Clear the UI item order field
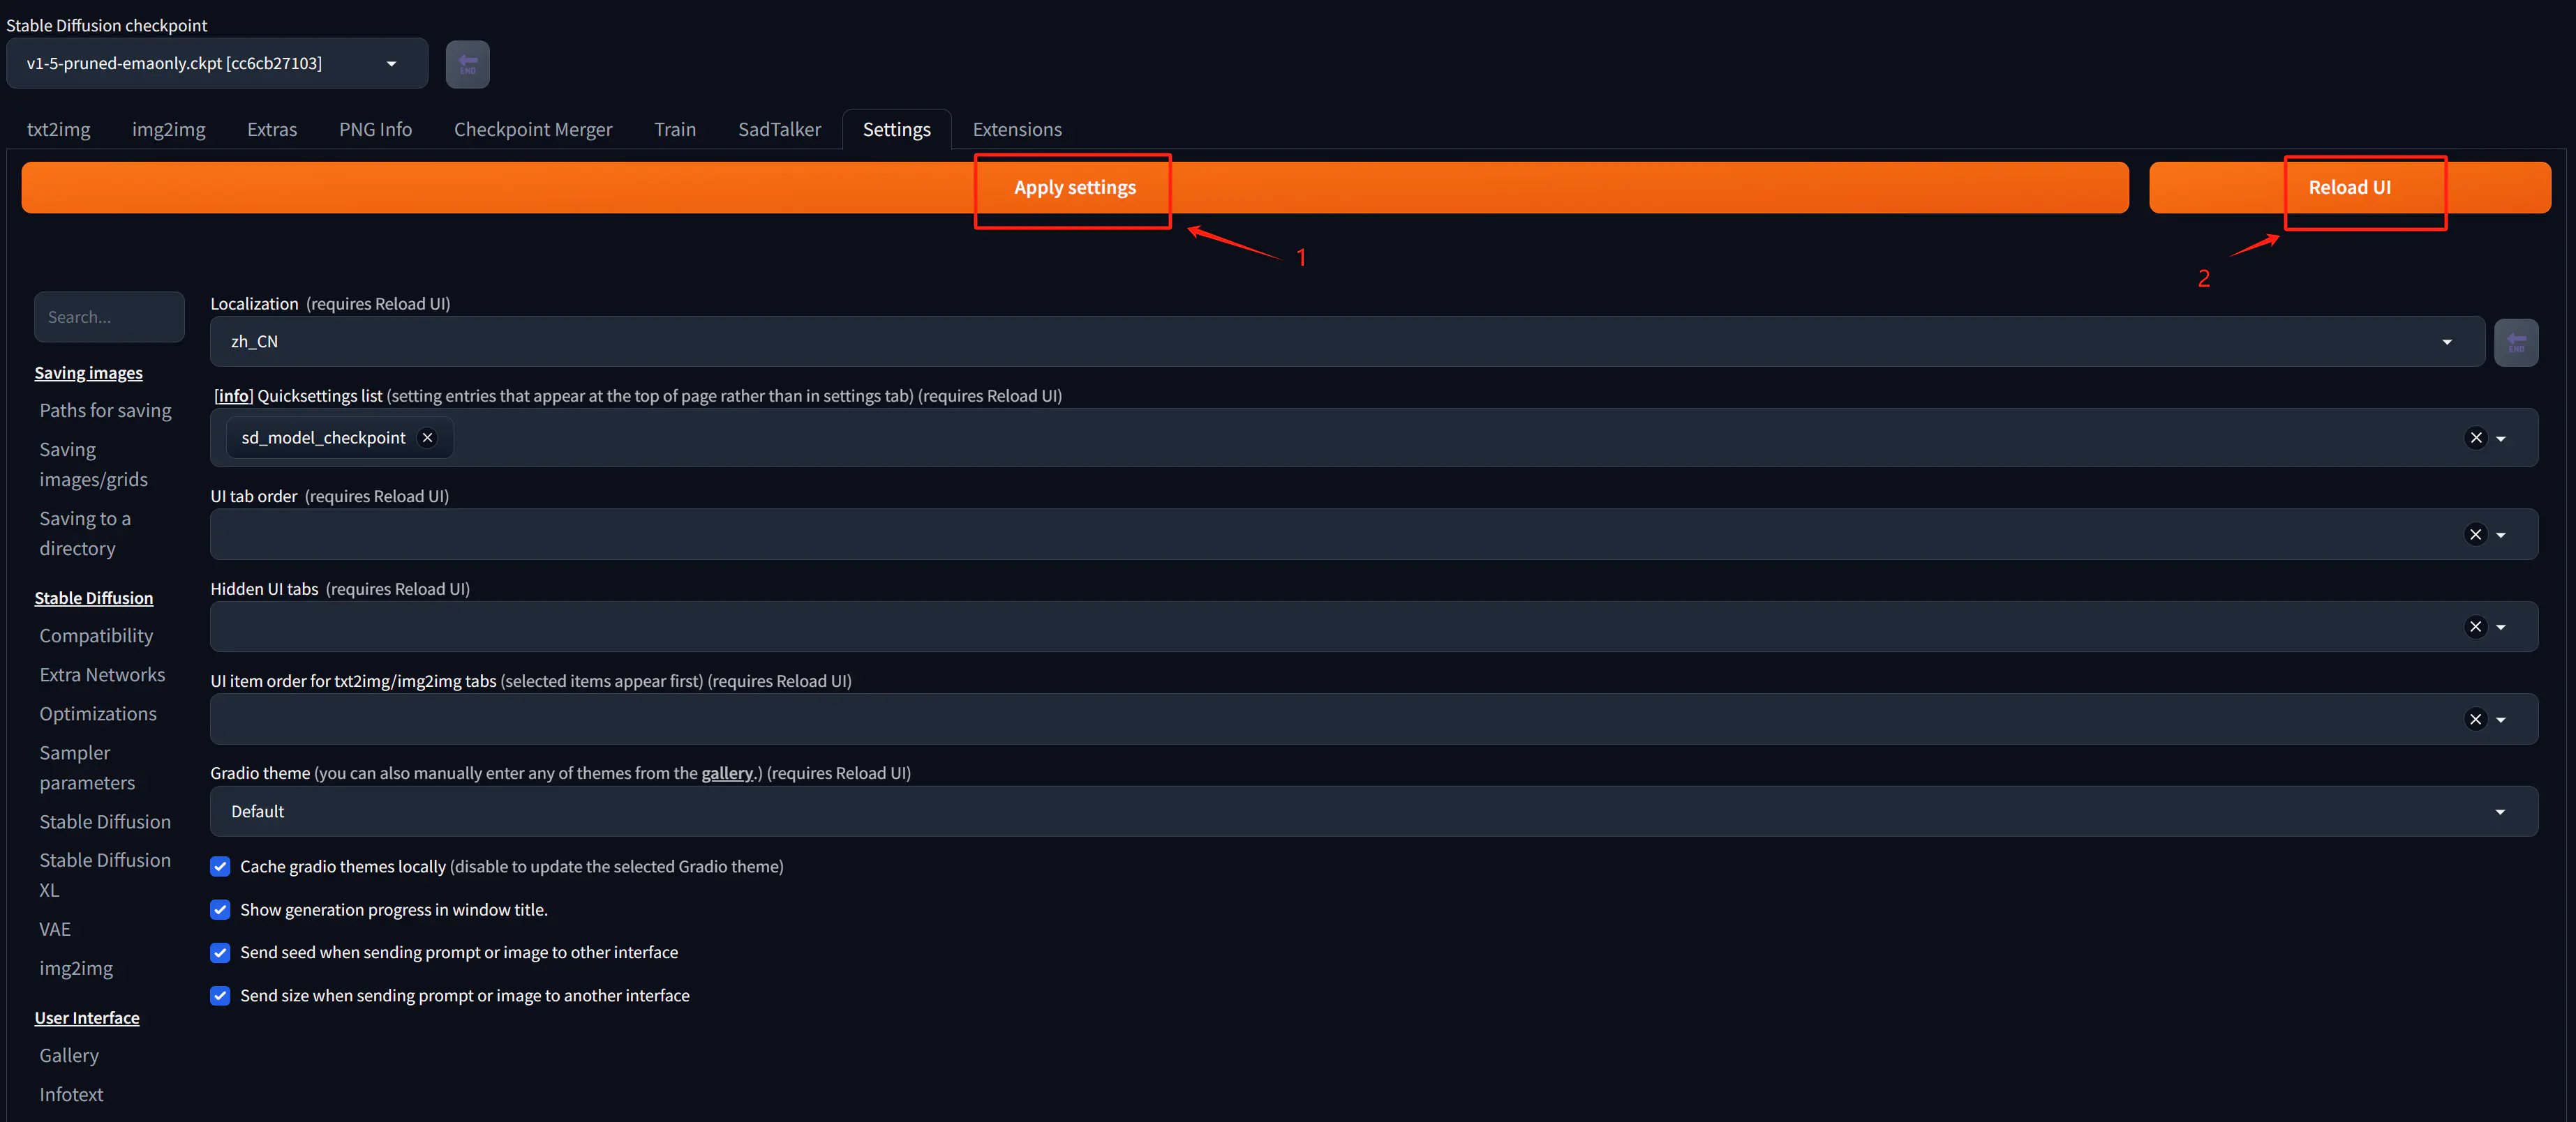The width and height of the screenshot is (2576, 1122). tap(2475, 720)
